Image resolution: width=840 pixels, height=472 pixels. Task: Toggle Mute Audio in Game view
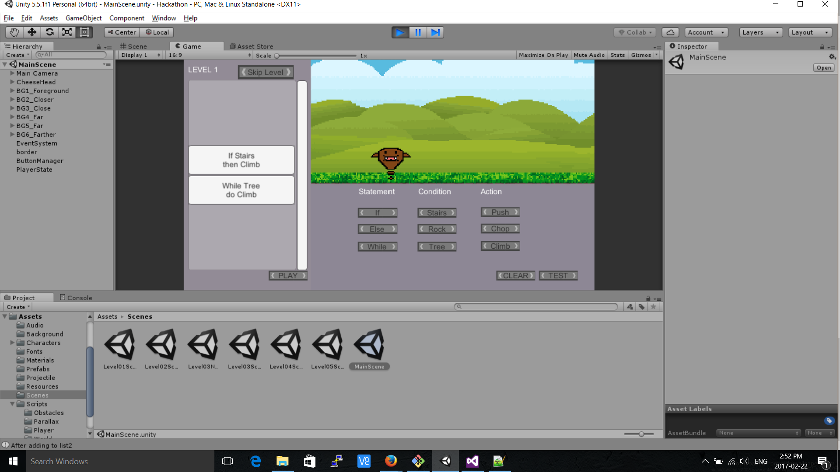pyautogui.click(x=589, y=55)
